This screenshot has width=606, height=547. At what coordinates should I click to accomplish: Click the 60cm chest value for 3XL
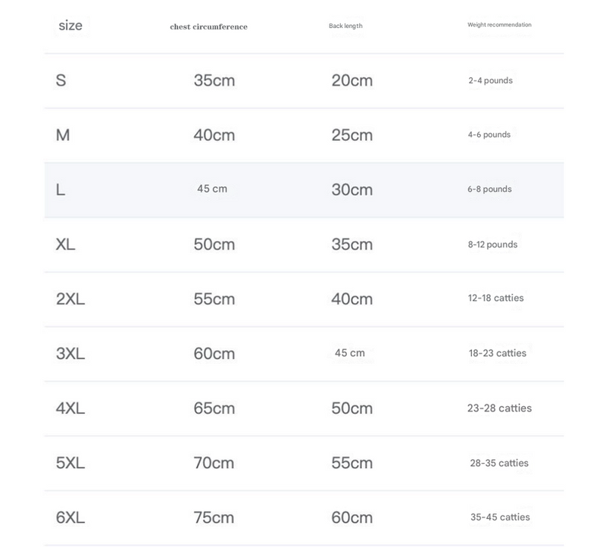click(x=214, y=354)
